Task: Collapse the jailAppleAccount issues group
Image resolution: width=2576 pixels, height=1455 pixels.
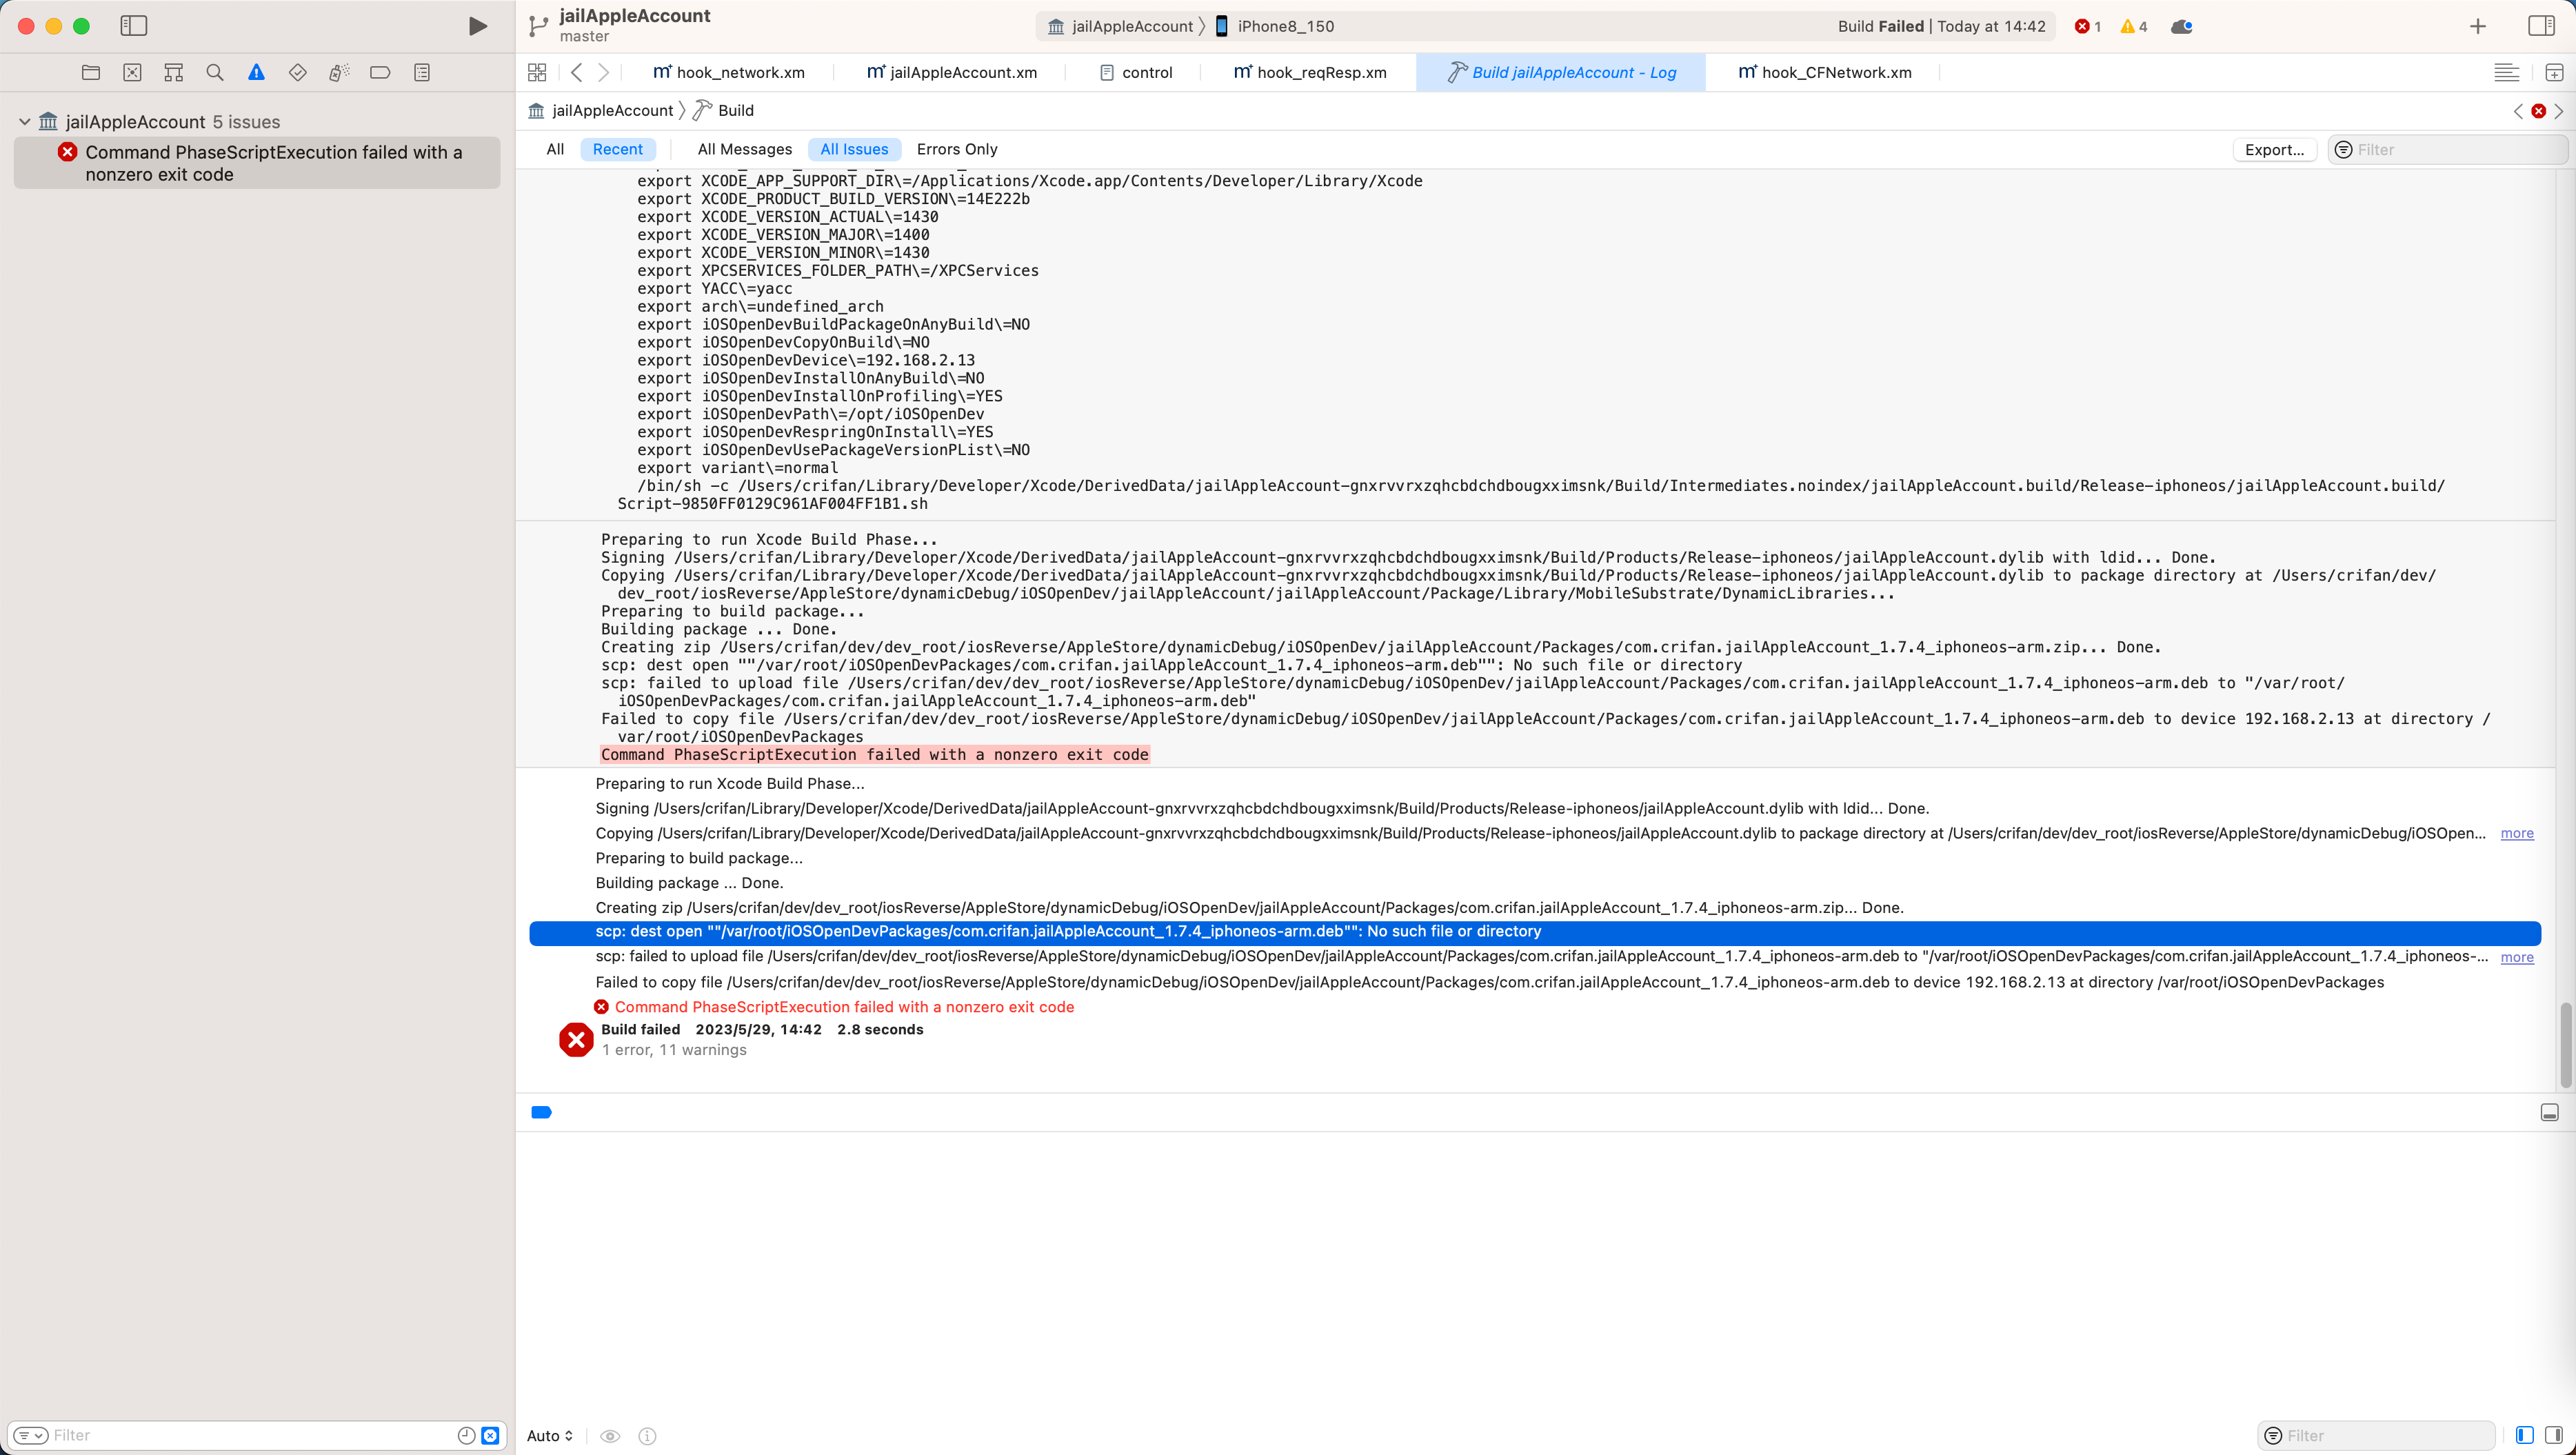Action: pyautogui.click(x=25, y=122)
